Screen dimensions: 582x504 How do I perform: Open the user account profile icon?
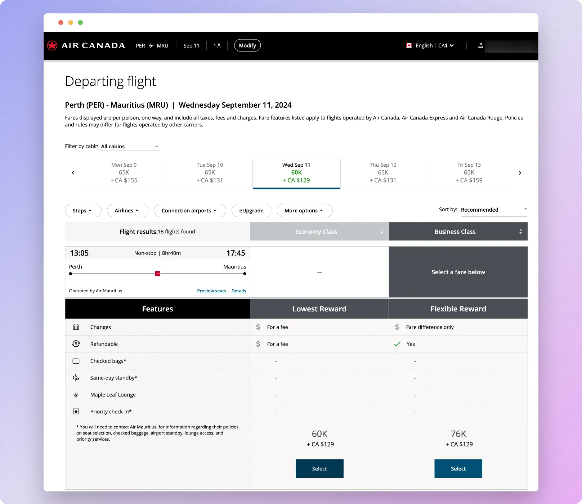click(480, 46)
